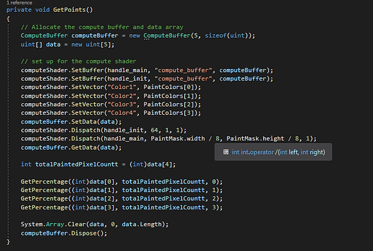Click 'PaintMask.height' in the Dispatch line
The image size is (373, 251).
(256, 139)
